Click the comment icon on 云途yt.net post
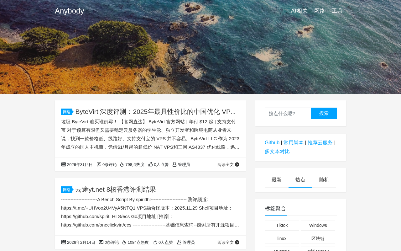401x251 pixels. (101, 242)
